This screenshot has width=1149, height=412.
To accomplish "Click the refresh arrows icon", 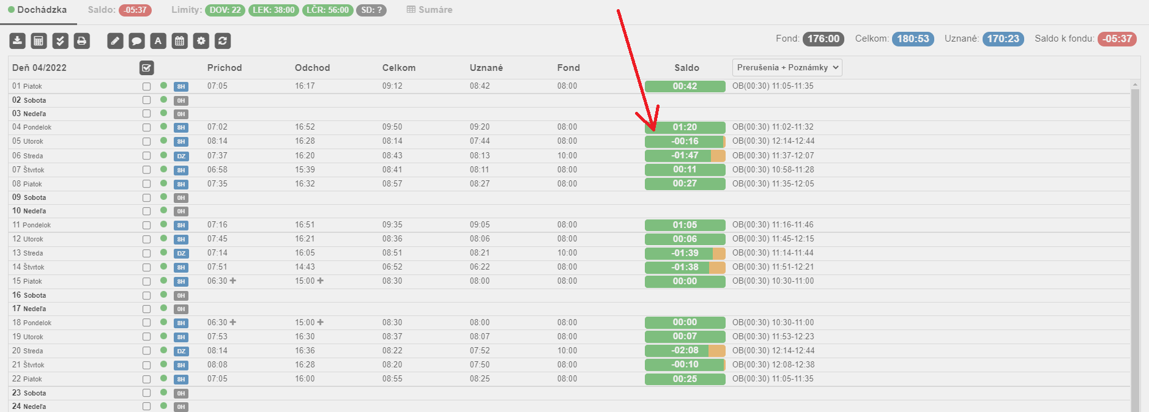I will tap(223, 41).
